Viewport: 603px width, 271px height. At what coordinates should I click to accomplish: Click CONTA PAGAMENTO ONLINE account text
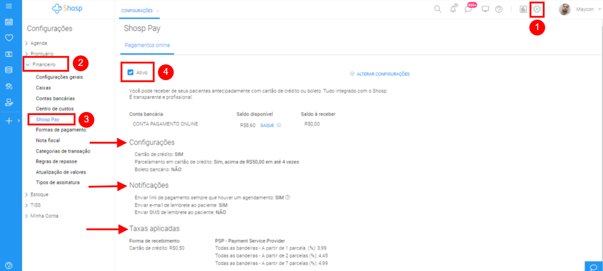click(x=165, y=124)
